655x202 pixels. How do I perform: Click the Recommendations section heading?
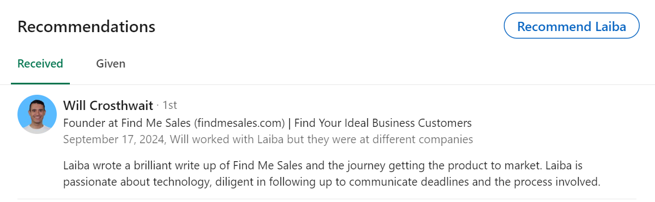(x=86, y=27)
